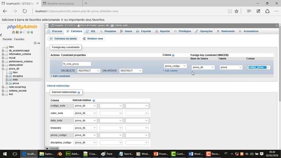Select prova table in tree
The width and height of the screenshot is (281, 158).
coord(16,83)
